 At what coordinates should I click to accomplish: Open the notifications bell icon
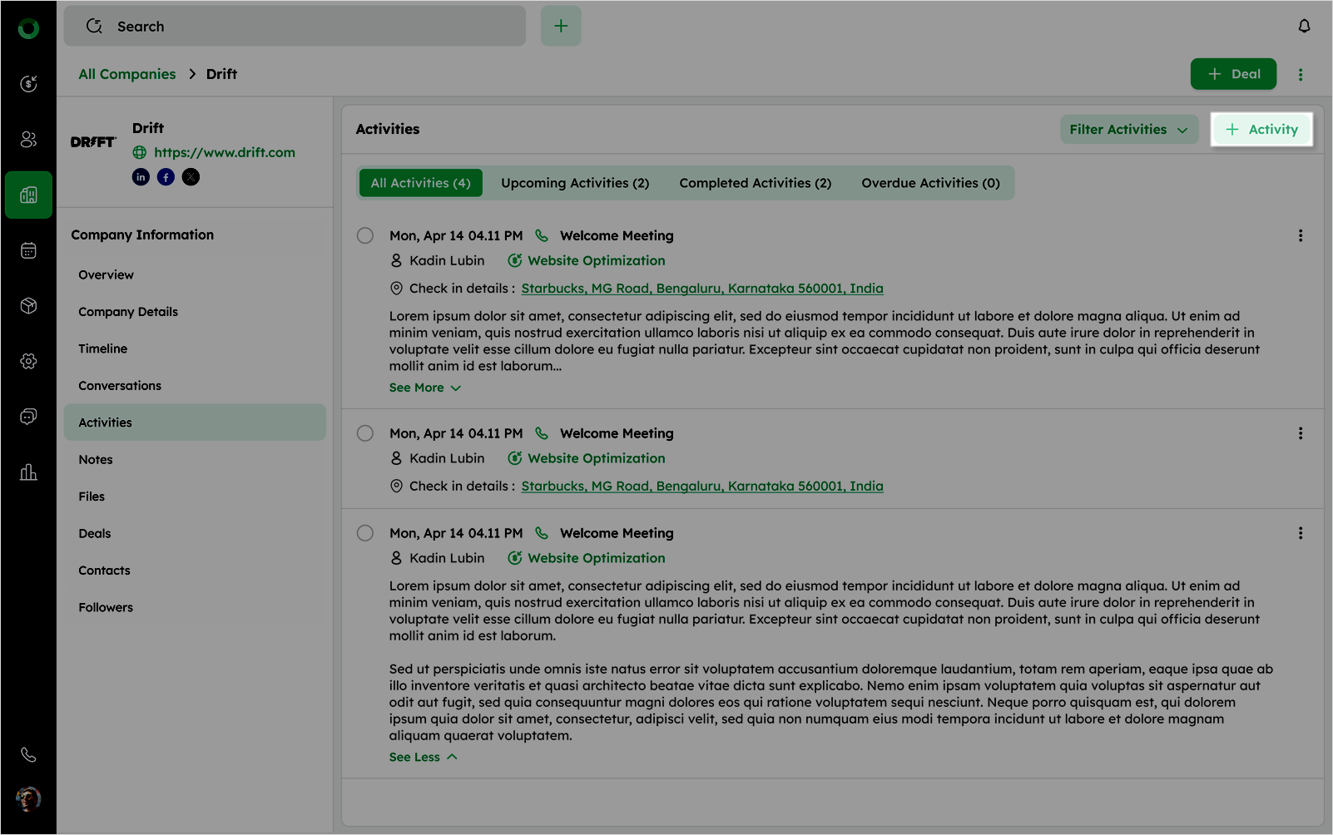tap(1304, 27)
